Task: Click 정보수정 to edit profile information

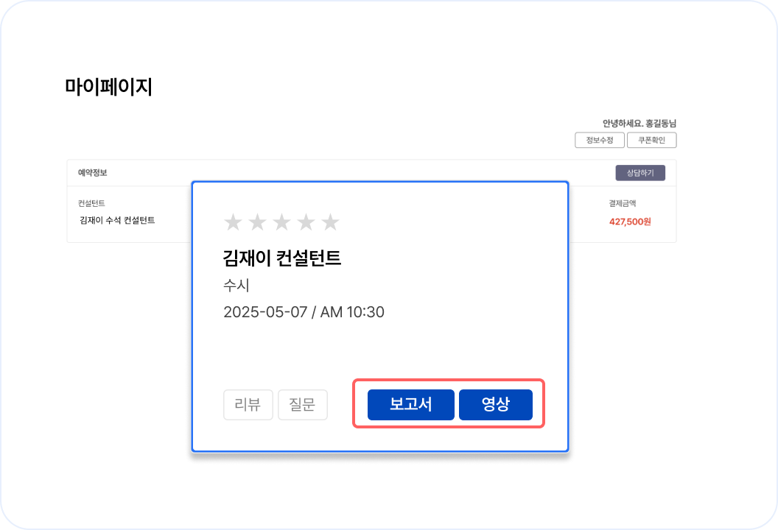Action: [599, 140]
